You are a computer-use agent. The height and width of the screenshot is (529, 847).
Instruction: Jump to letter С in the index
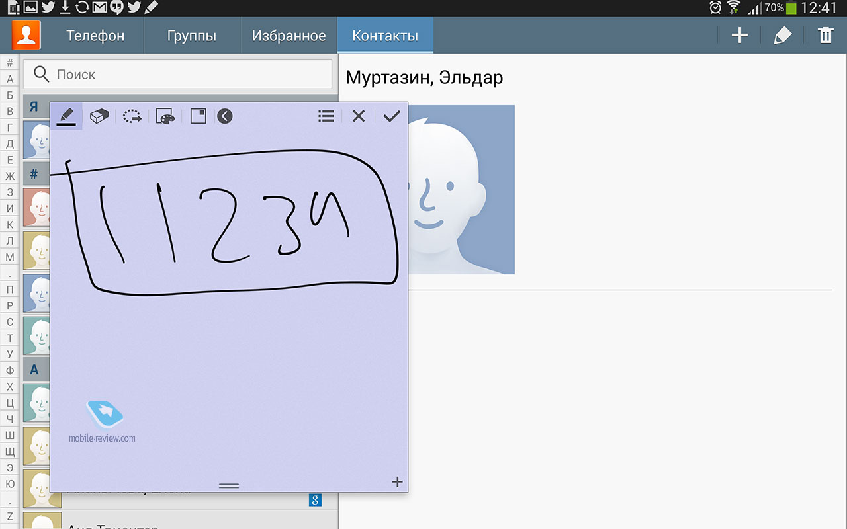click(10, 322)
